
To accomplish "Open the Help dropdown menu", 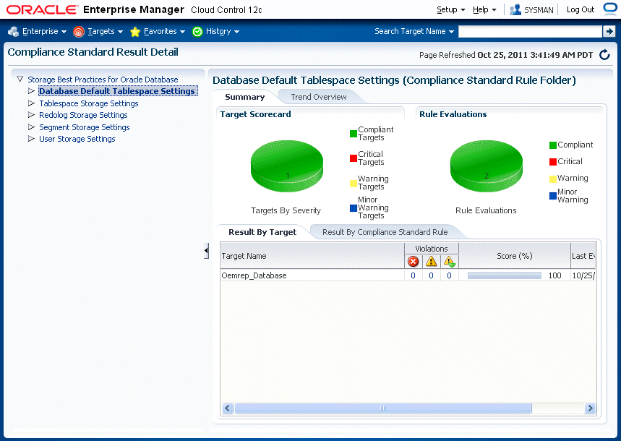I will [484, 9].
